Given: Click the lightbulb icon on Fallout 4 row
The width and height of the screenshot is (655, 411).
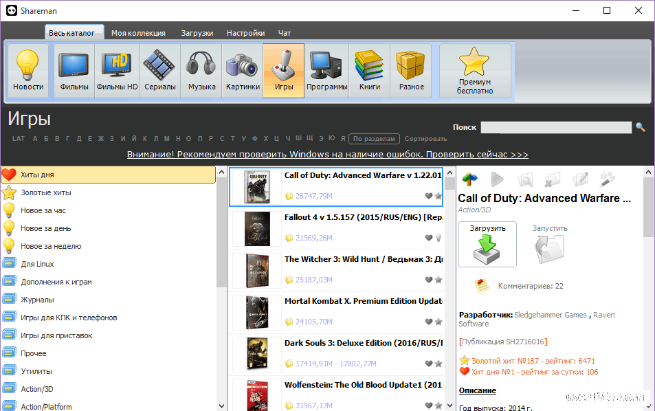Looking at the screenshot, I should 438,238.
